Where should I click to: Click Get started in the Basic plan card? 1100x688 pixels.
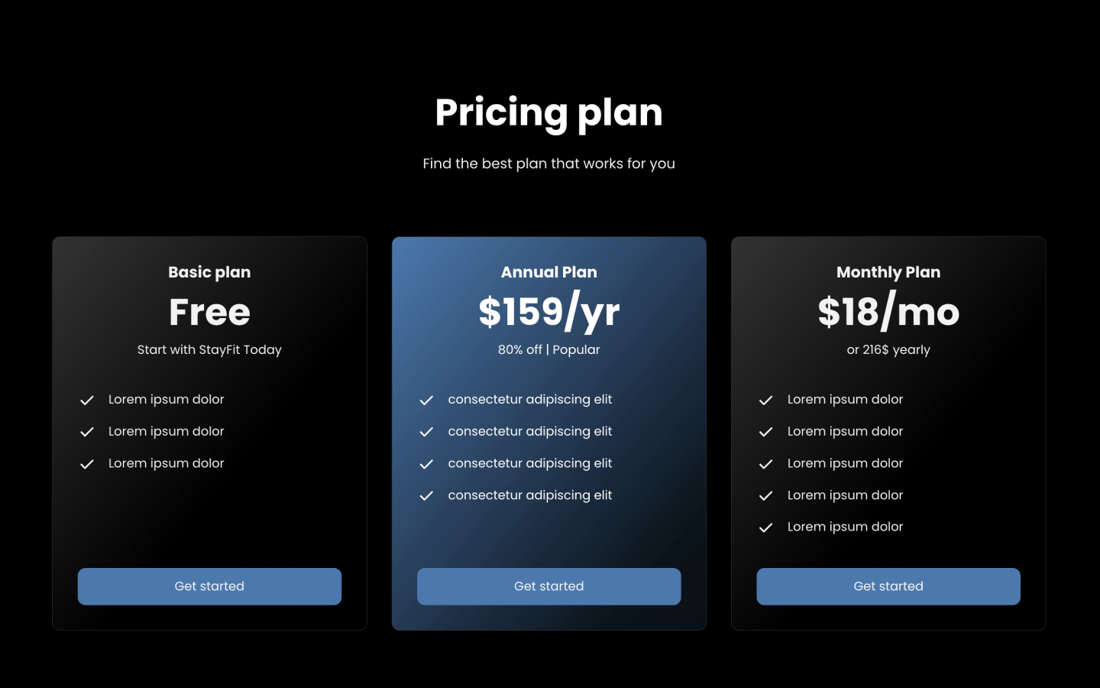[x=209, y=586]
